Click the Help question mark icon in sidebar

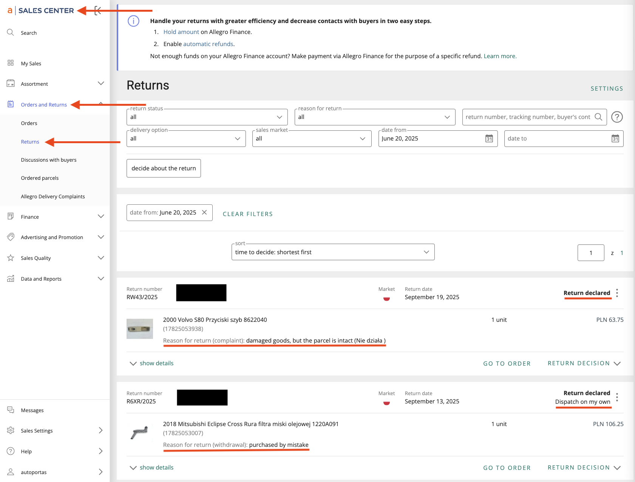point(11,451)
